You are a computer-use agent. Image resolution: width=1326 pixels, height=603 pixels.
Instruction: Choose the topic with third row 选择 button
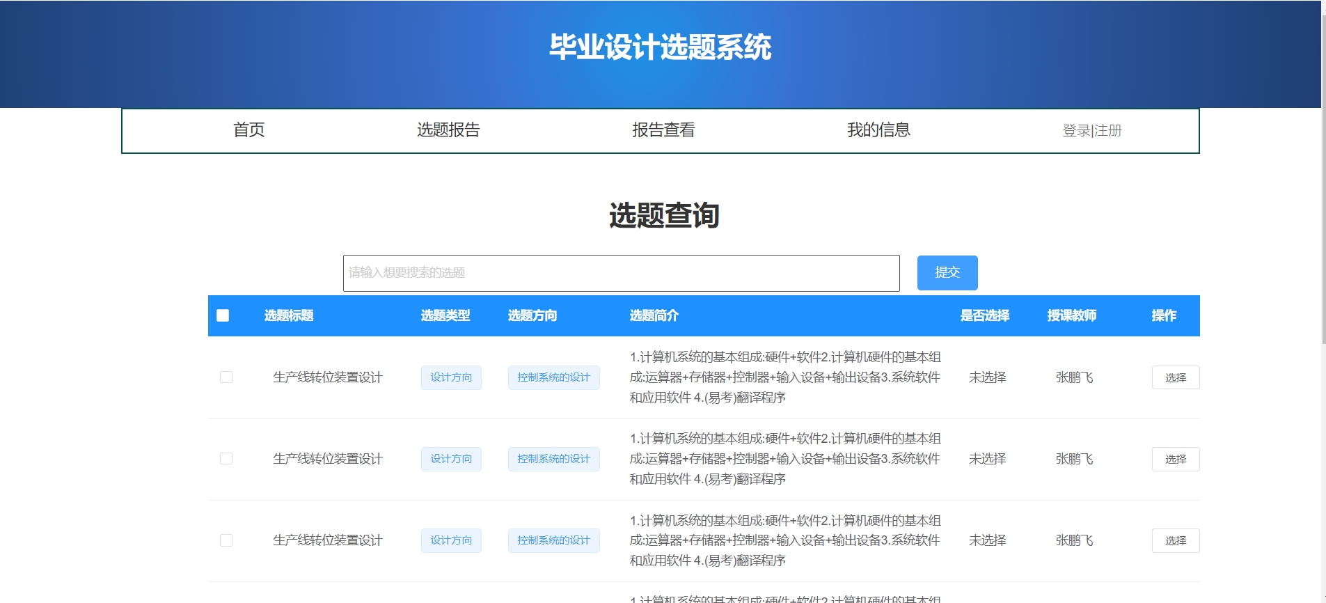coord(1175,540)
